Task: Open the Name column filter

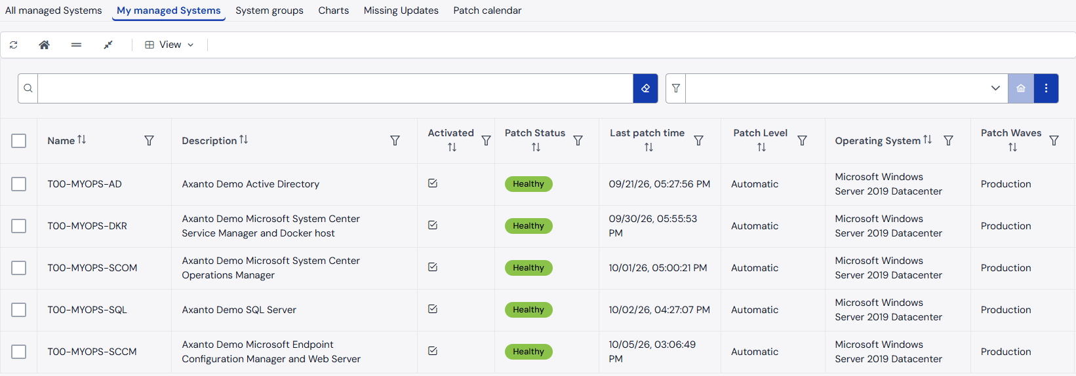Action: point(149,141)
